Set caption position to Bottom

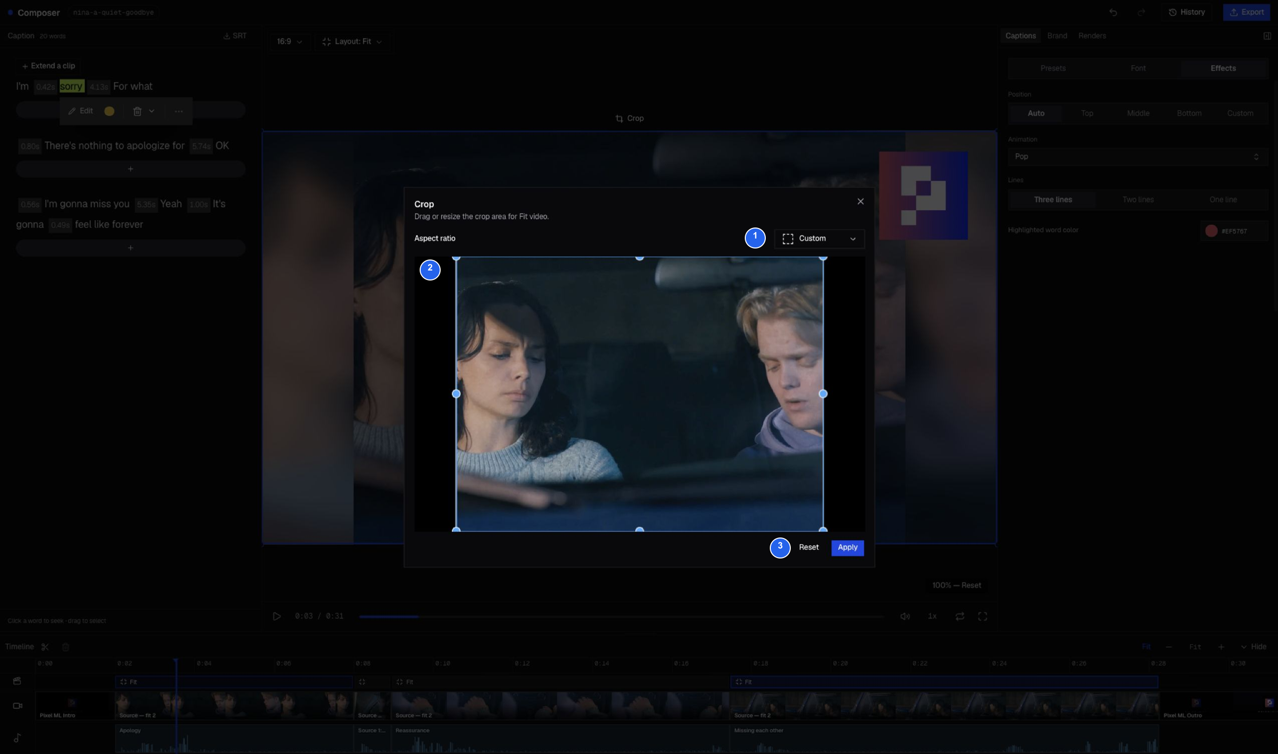pyautogui.click(x=1189, y=113)
